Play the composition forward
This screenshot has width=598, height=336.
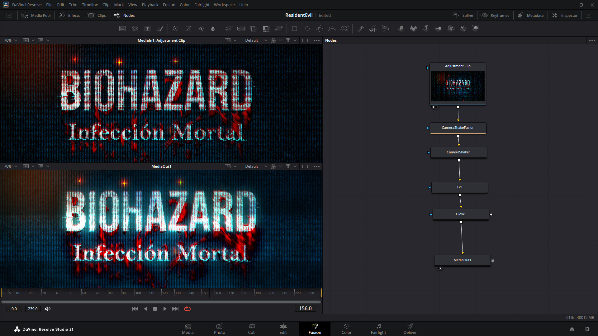point(165,309)
